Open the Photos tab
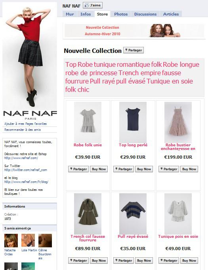Screen dimensions: 208x270 click(x=121, y=14)
